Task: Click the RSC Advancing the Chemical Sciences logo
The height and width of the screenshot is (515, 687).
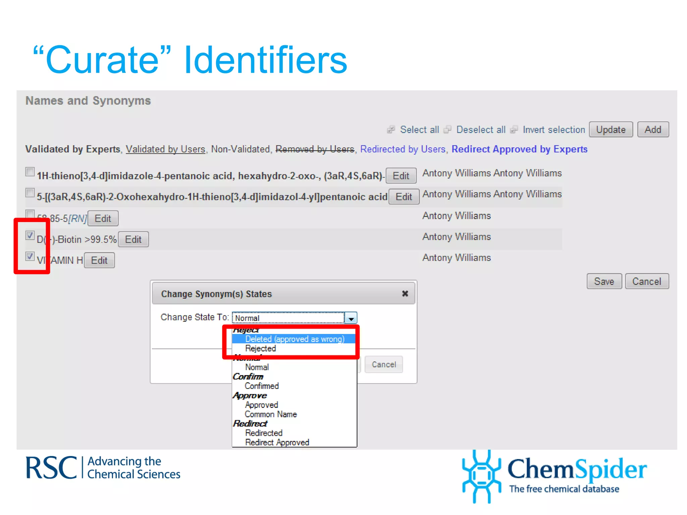Action: 103,467
